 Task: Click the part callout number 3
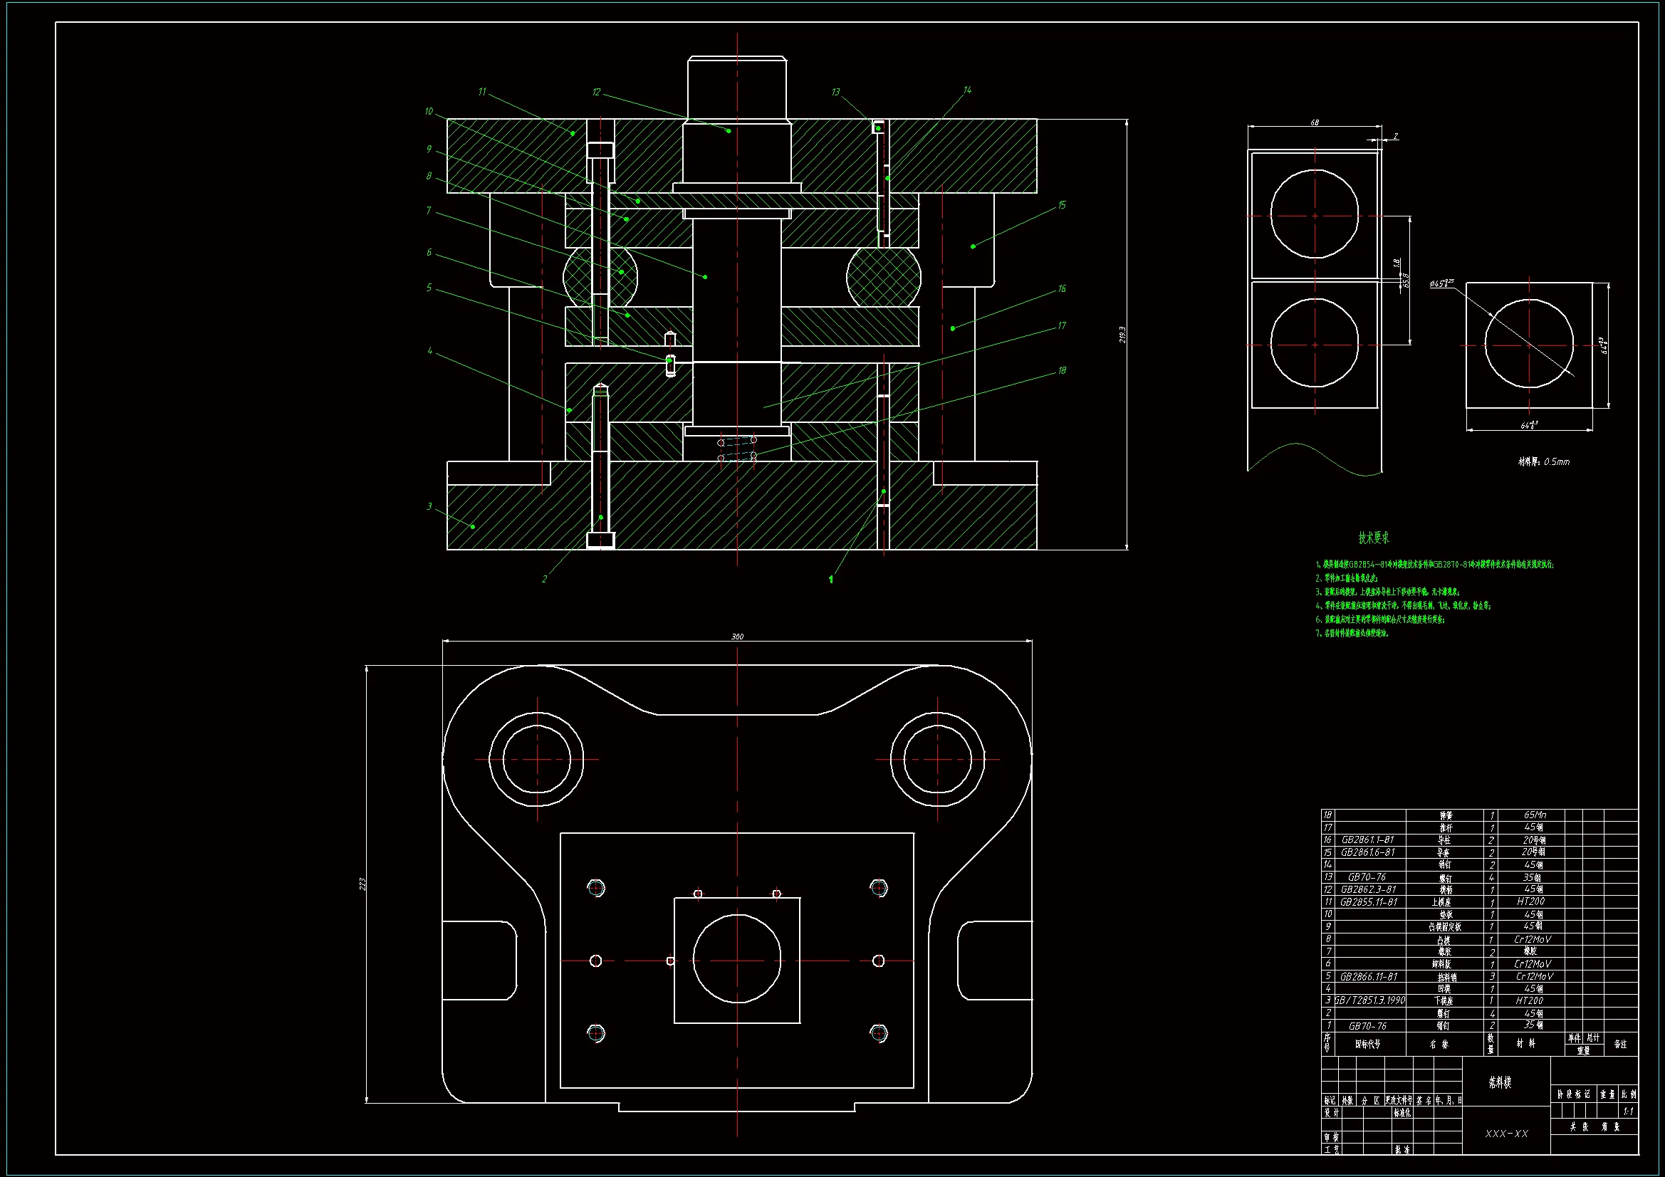click(x=429, y=506)
